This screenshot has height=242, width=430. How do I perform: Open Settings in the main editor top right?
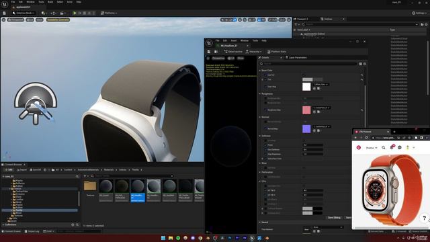[x=419, y=13]
